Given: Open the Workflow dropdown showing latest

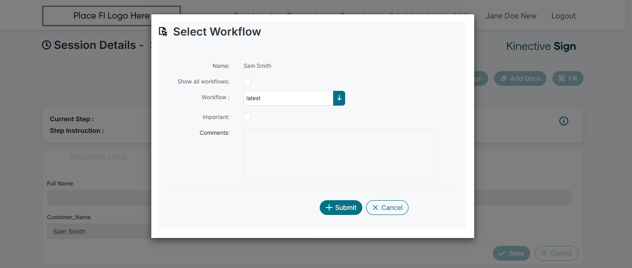Looking at the screenshot, I should coord(288,98).
